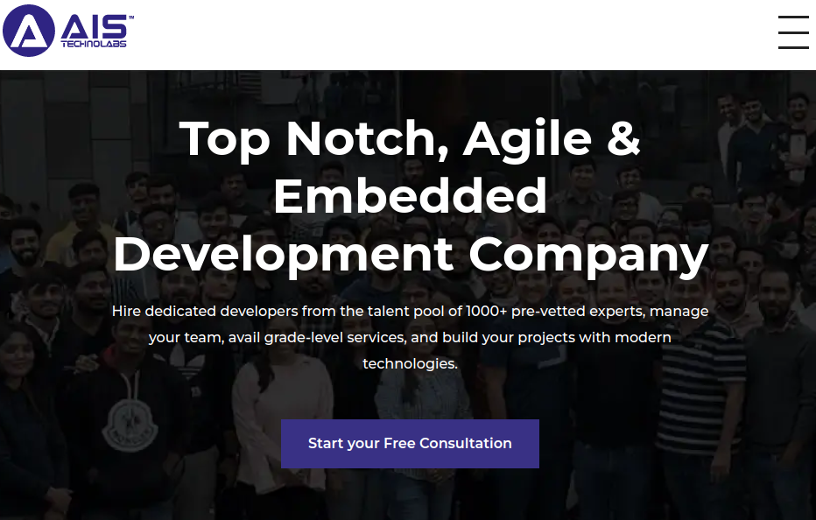
Task: Click the word "technologies." in the description
Action: click(x=410, y=363)
